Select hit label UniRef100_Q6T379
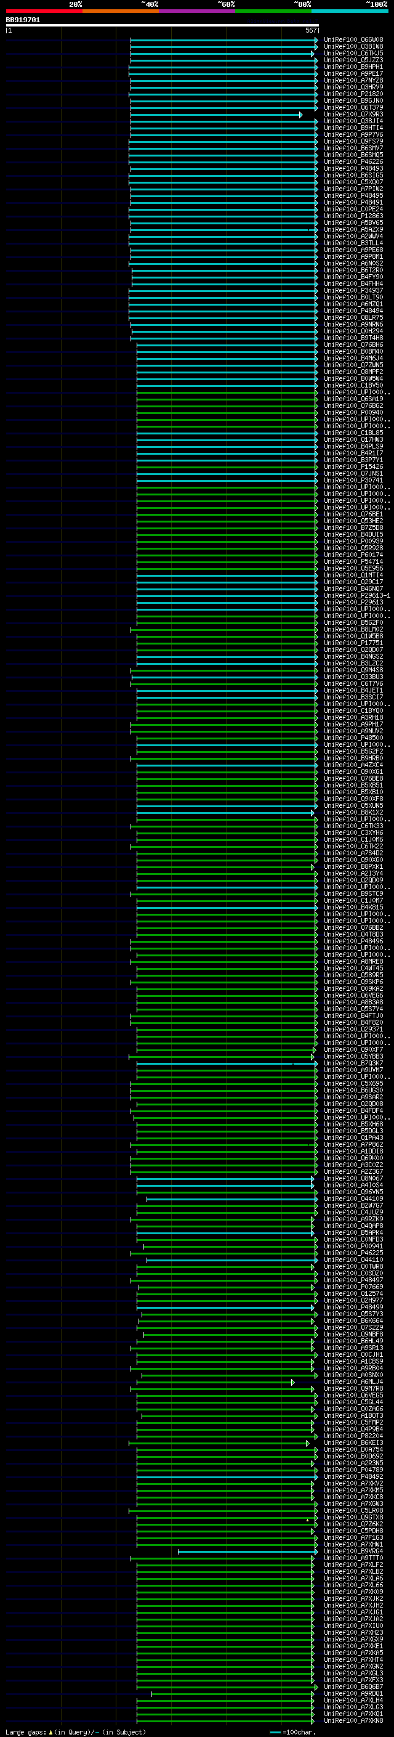Image resolution: width=394 pixels, height=1737 pixels. (x=353, y=107)
